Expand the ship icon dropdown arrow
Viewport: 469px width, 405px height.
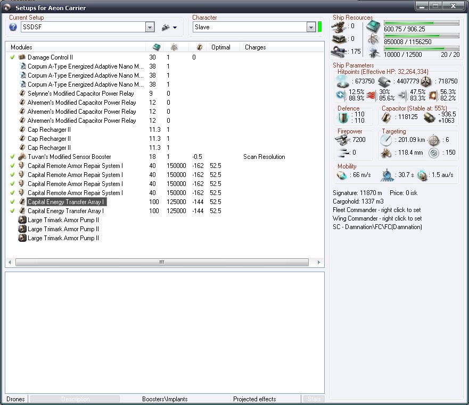click(x=175, y=28)
